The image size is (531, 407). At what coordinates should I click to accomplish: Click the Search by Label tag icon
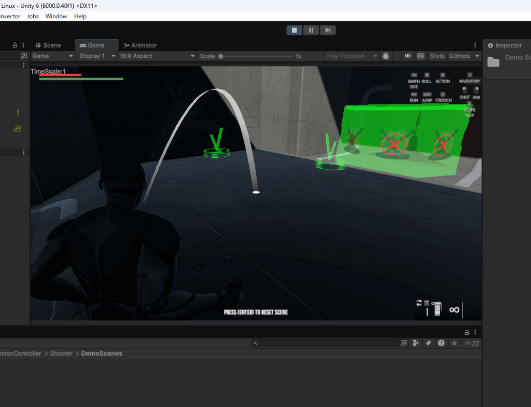pos(428,343)
